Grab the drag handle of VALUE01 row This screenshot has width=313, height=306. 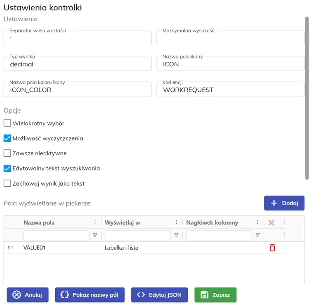point(10,248)
